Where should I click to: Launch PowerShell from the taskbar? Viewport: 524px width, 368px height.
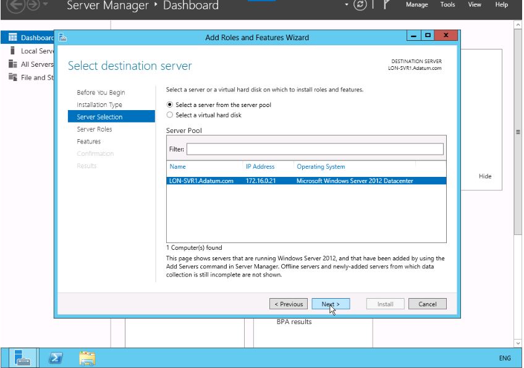(55, 357)
